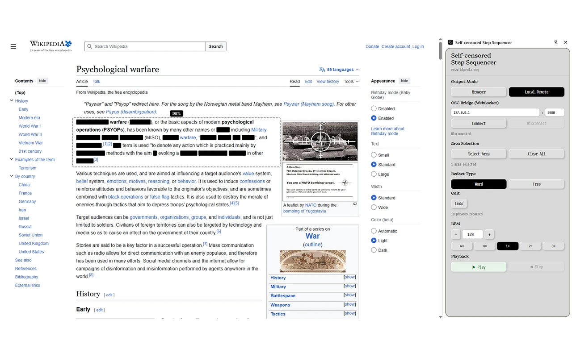Select Dark color mode
Image resolution: width=572 pixels, height=357 pixels.
374,250
